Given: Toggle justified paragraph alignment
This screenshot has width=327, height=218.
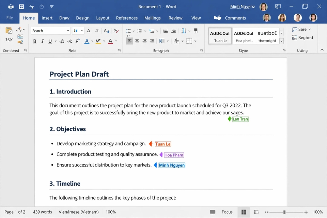Looking at the screenshot, I should tap(153, 41).
